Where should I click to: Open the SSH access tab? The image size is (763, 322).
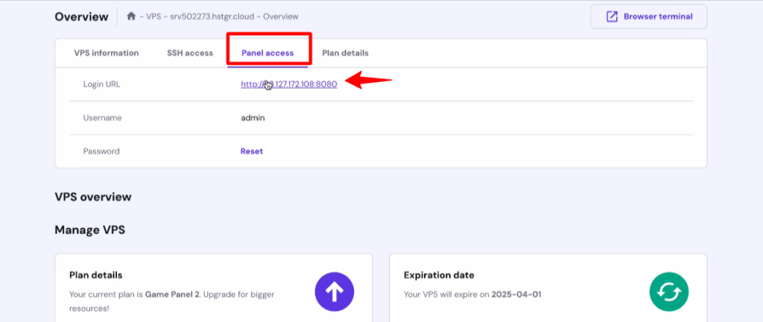click(x=190, y=53)
